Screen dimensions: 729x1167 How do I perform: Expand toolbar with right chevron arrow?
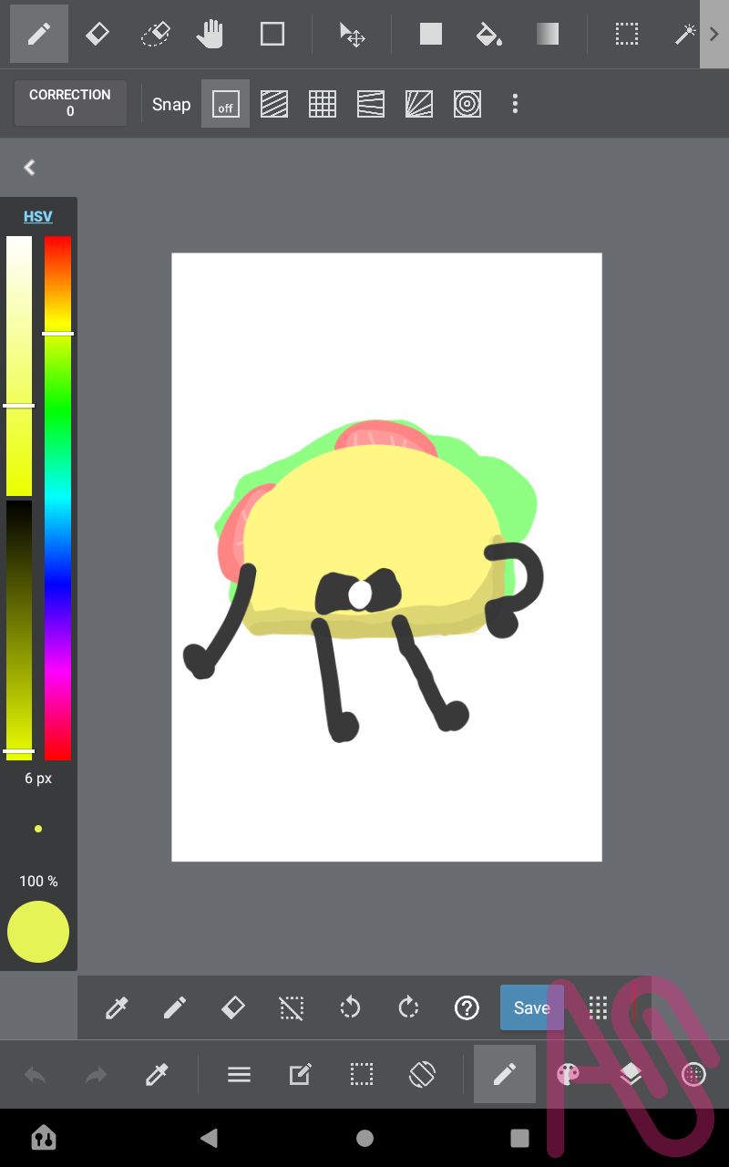pyautogui.click(x=714, y=35)
